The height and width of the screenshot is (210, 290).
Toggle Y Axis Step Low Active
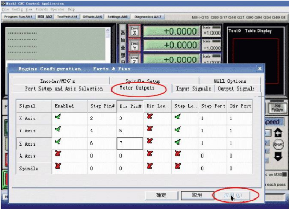(178, 129)
